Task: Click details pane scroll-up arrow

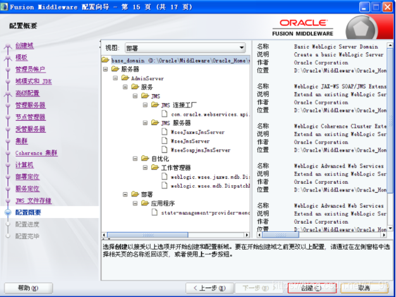Action: [390, 45]
